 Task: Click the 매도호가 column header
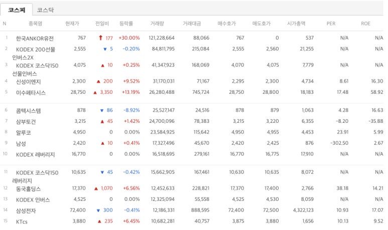coord(262,24)
